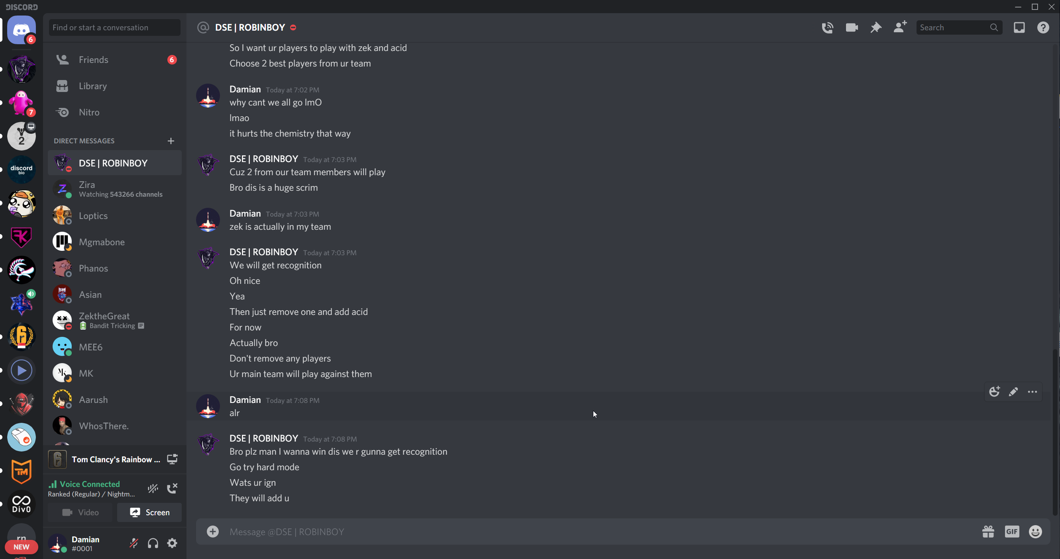
Task: Toggle microphone mute in user panel
Action: (x=134, y=543)
